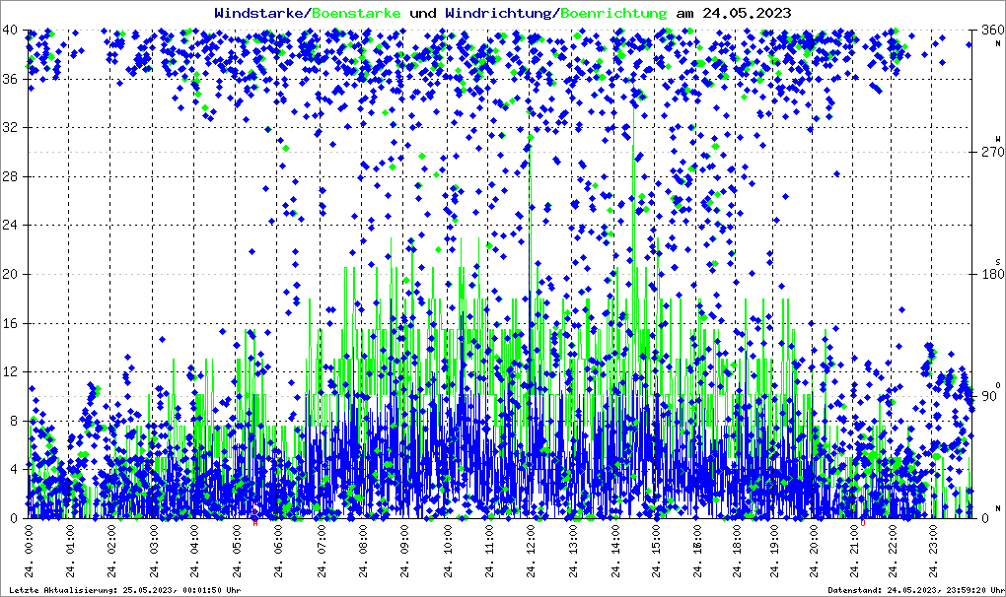Click the wind speed axis value 4
1006x597 pixels.
[x=14, y=470]
